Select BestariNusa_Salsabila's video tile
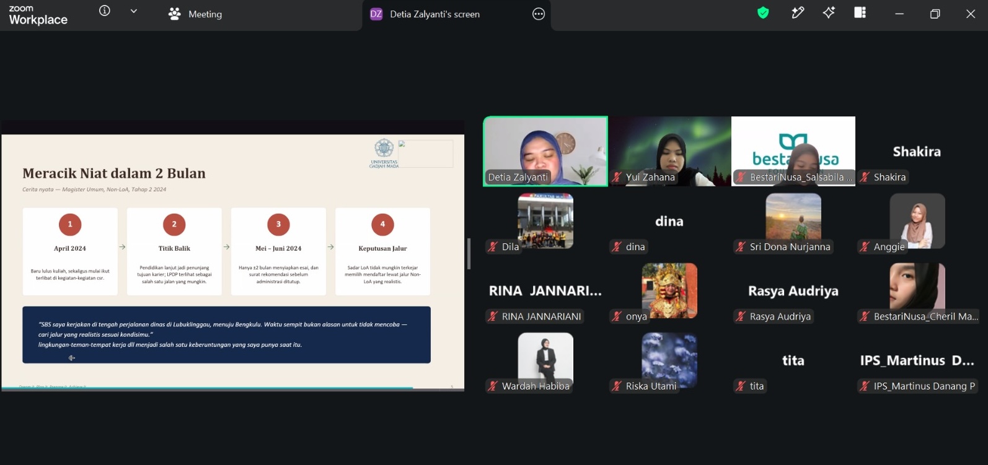 793,151
